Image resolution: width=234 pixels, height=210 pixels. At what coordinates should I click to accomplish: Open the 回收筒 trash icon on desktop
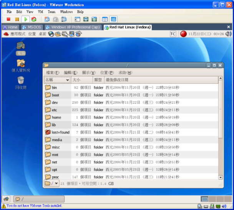(x=21, y=83)
